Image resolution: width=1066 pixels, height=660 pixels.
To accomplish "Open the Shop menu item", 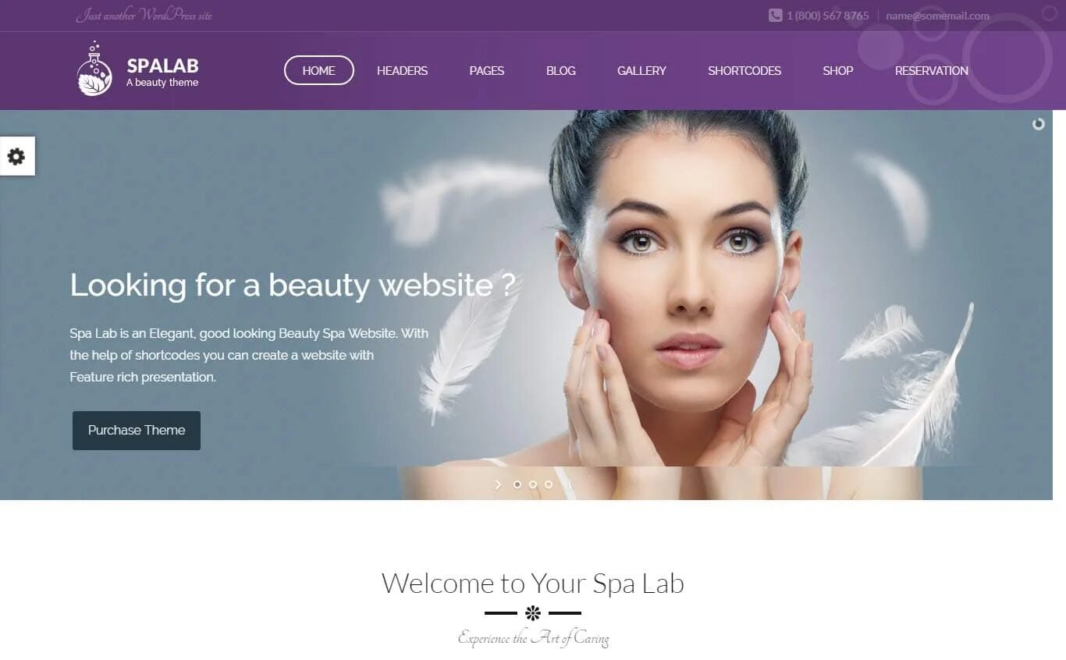I will coord(837,70).
